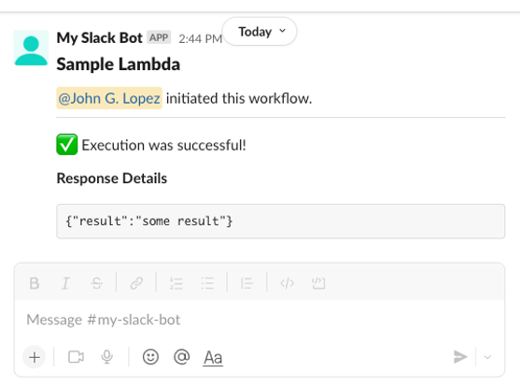Open the Today date dropdown
This screenshot has width=521, height=387.
(260, 32)
